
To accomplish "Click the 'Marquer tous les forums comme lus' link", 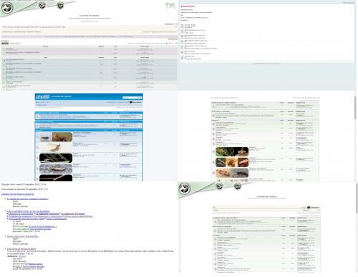I will click(18, 194).
